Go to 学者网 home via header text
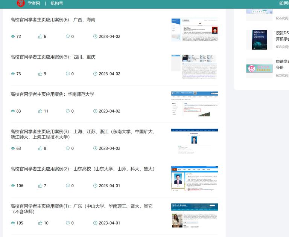The width and height of the screenshot is (289, 237). 33,3
